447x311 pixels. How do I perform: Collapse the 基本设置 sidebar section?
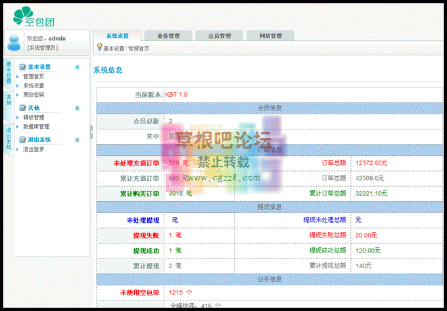pos(77,67)
